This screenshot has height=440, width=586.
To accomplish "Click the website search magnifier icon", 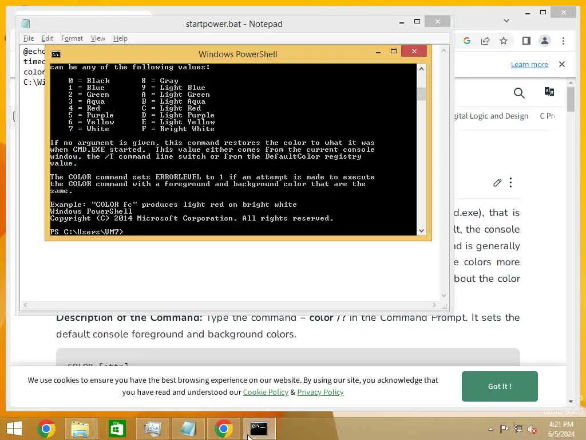I will (x=519, y=93).
